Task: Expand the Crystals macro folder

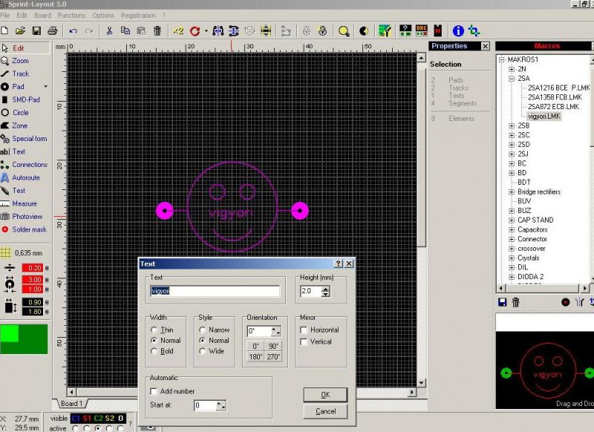Action: point(512,258)
